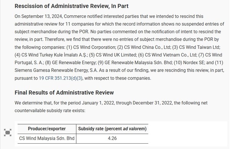Click the CS Wind Taiwan Ltd text

pyautogui.click(x=199, y=47)
